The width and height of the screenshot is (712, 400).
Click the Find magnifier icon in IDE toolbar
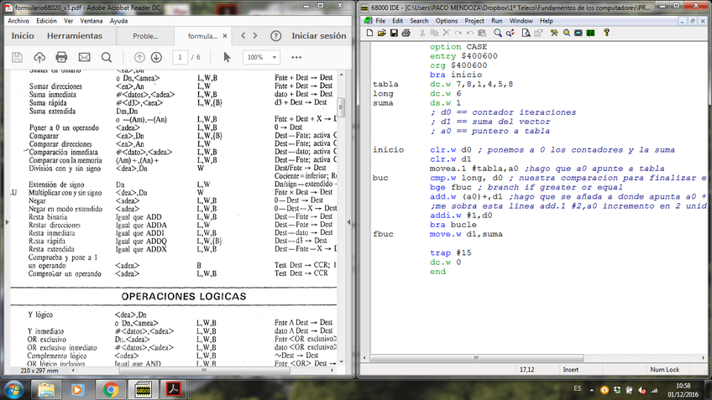[498, 33]
